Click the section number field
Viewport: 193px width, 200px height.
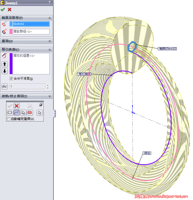27,86
